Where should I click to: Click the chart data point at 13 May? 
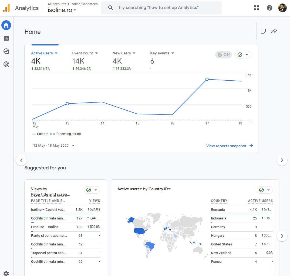click(x=67, y=104)
